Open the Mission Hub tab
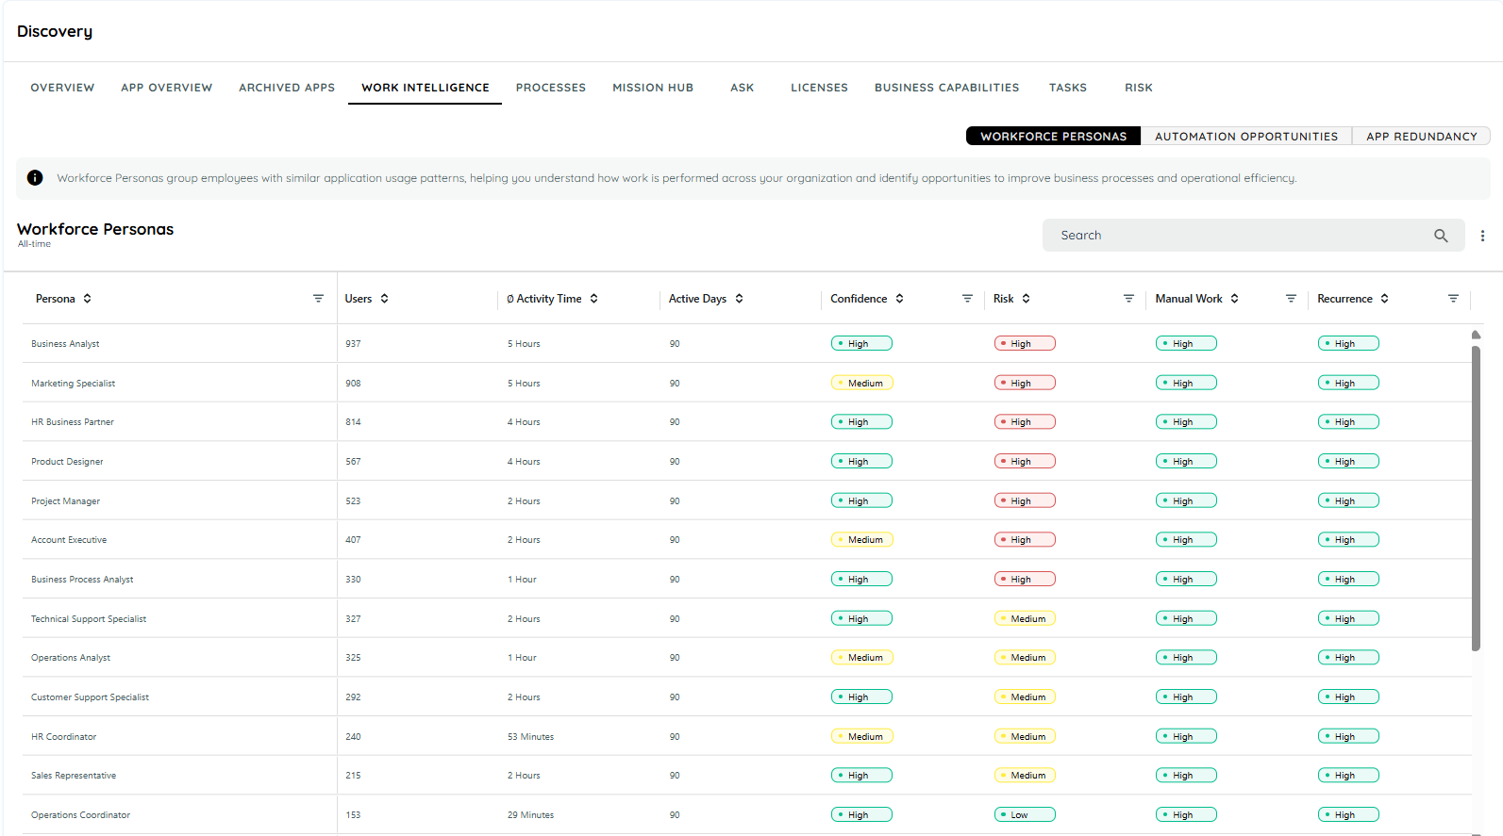Viewport: 1503px width, 836px height. pyautogui.click(x=653, y=88)
